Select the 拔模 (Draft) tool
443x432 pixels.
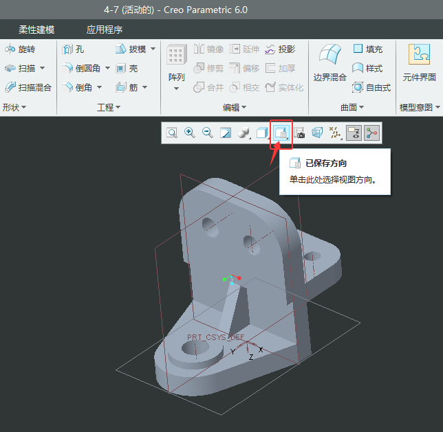click(x=131, y=49)
